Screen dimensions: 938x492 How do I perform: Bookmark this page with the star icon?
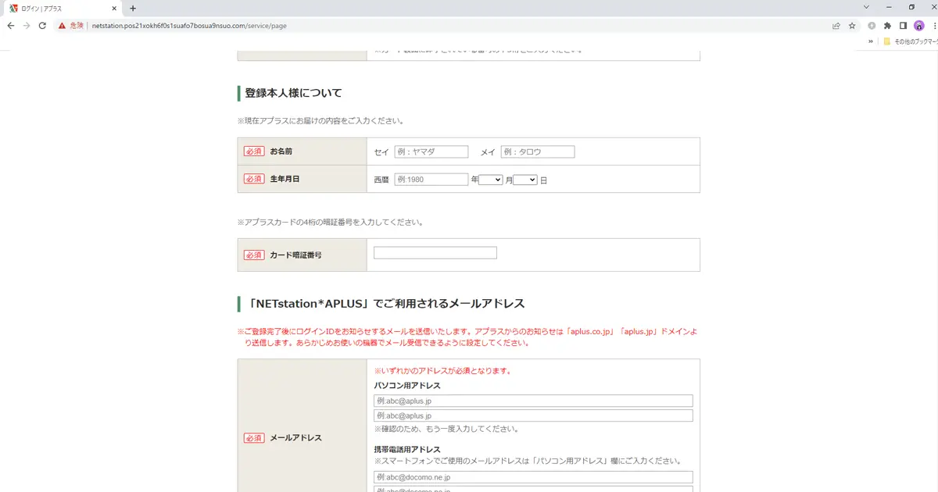(852, 25)
